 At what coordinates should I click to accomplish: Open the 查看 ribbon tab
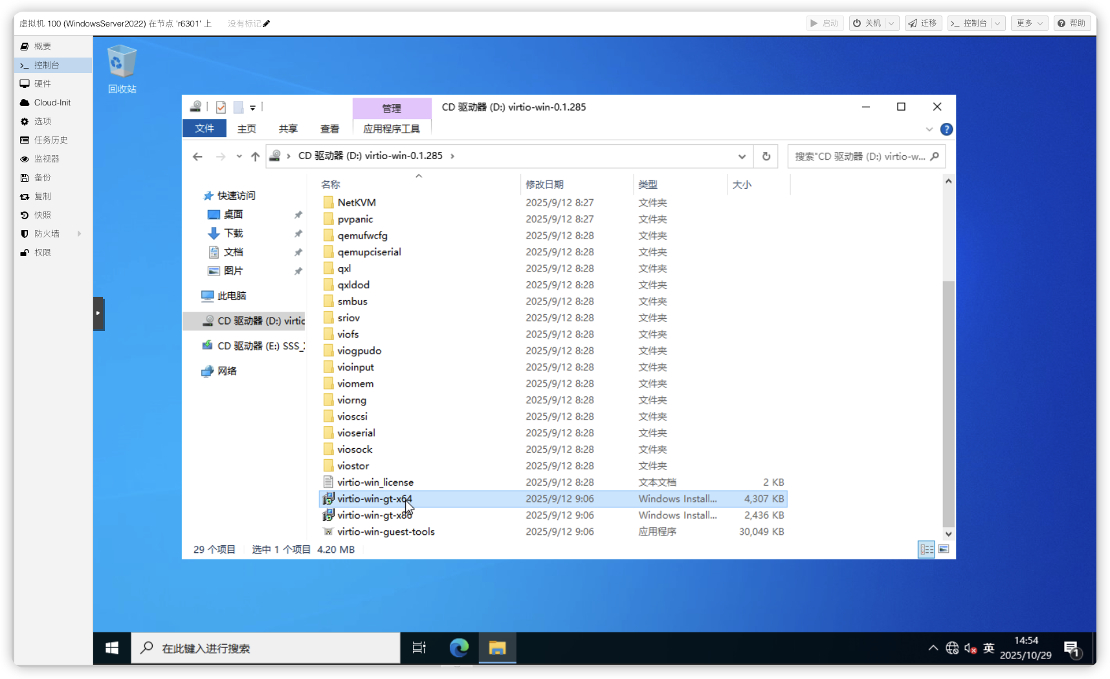click(329, 129)
